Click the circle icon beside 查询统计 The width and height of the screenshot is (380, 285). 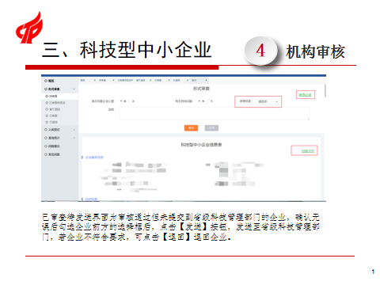click(46, 138)
